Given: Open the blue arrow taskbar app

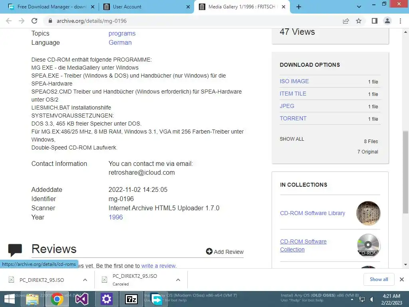Looking at the screenshot, I should (x=156, y=299).
